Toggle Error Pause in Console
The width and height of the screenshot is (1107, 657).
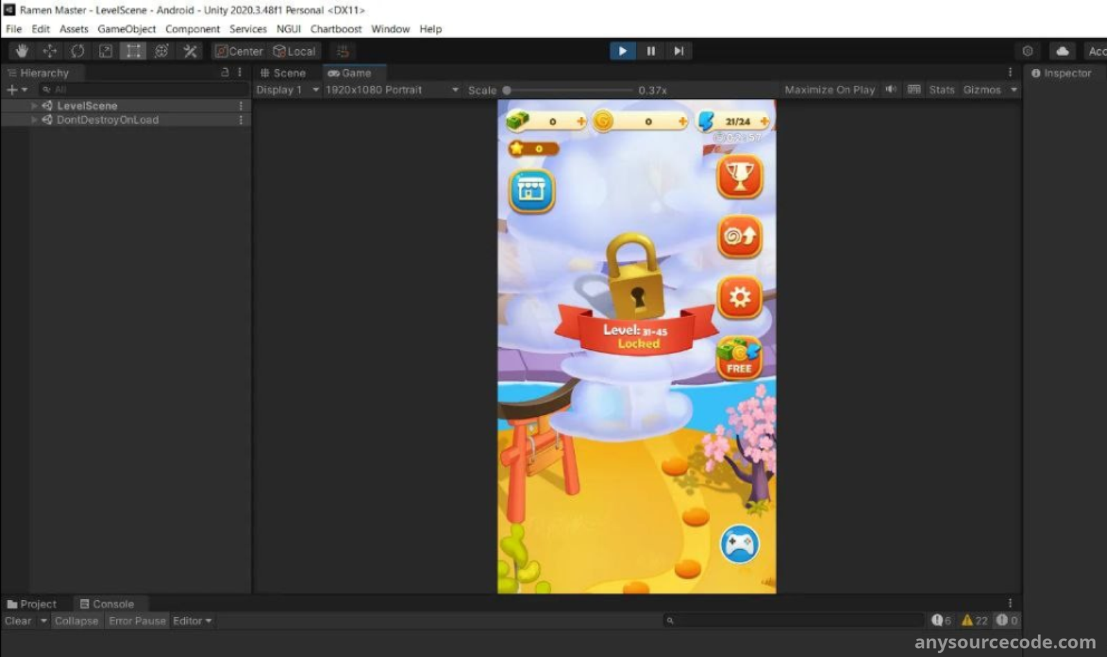coord(137,621)
